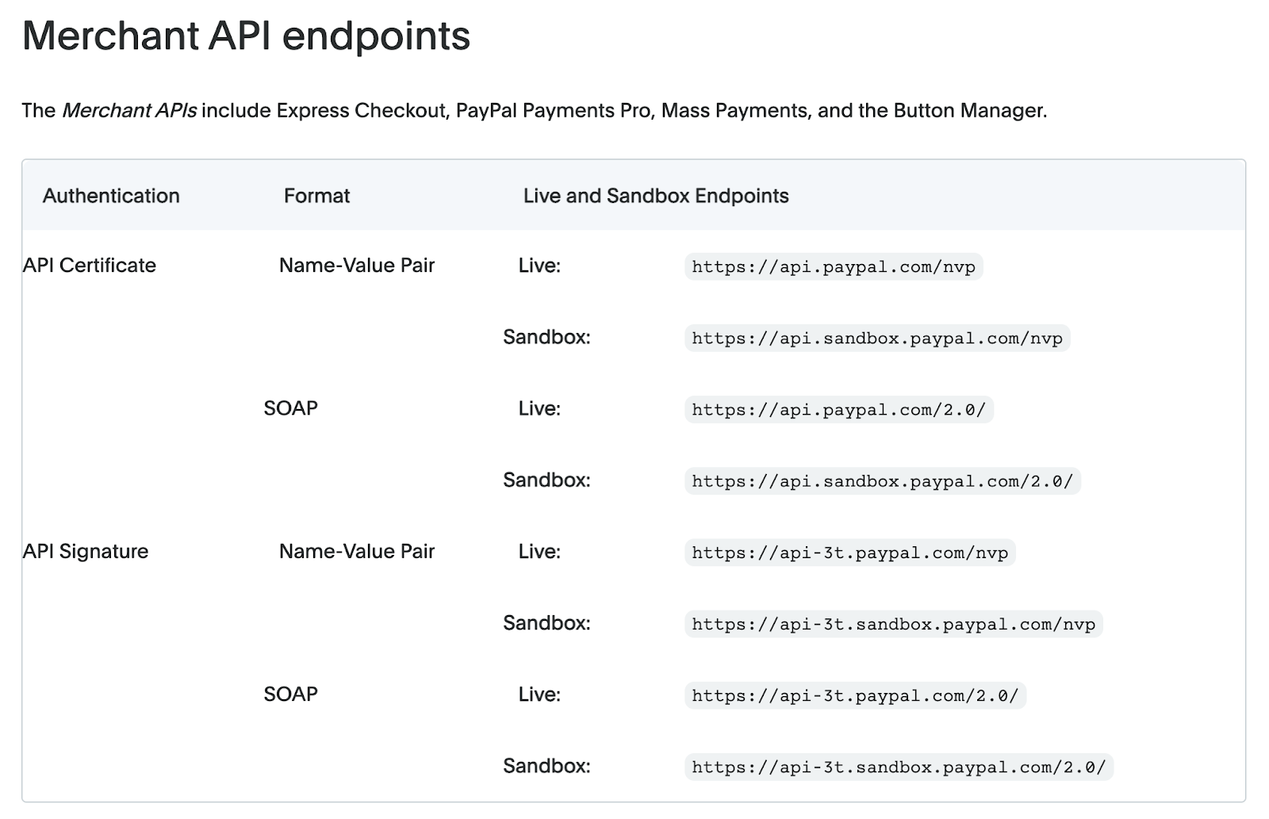
Task: Select the API Certificate cell
Action: (90, 265)
